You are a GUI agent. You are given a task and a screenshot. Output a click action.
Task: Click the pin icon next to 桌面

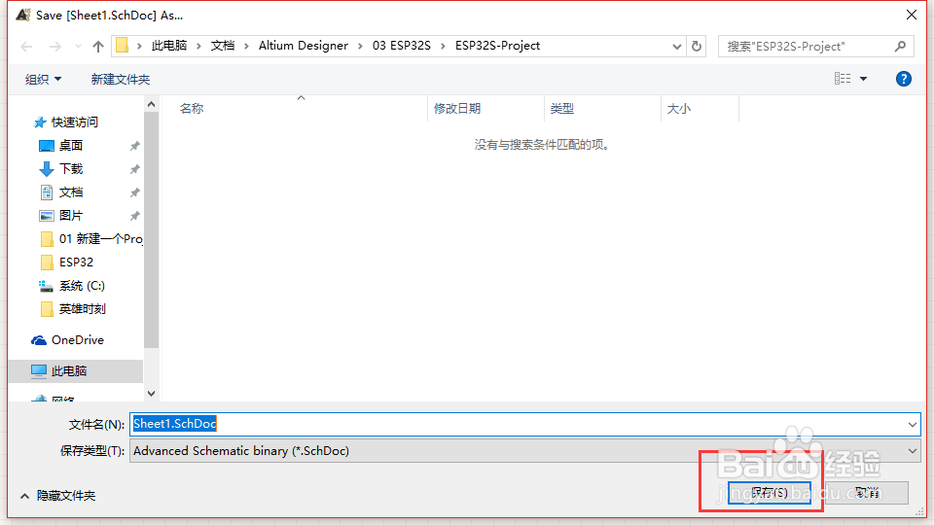pos(134,146)
